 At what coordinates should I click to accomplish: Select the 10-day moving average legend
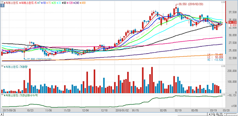(x=43, y=3)
